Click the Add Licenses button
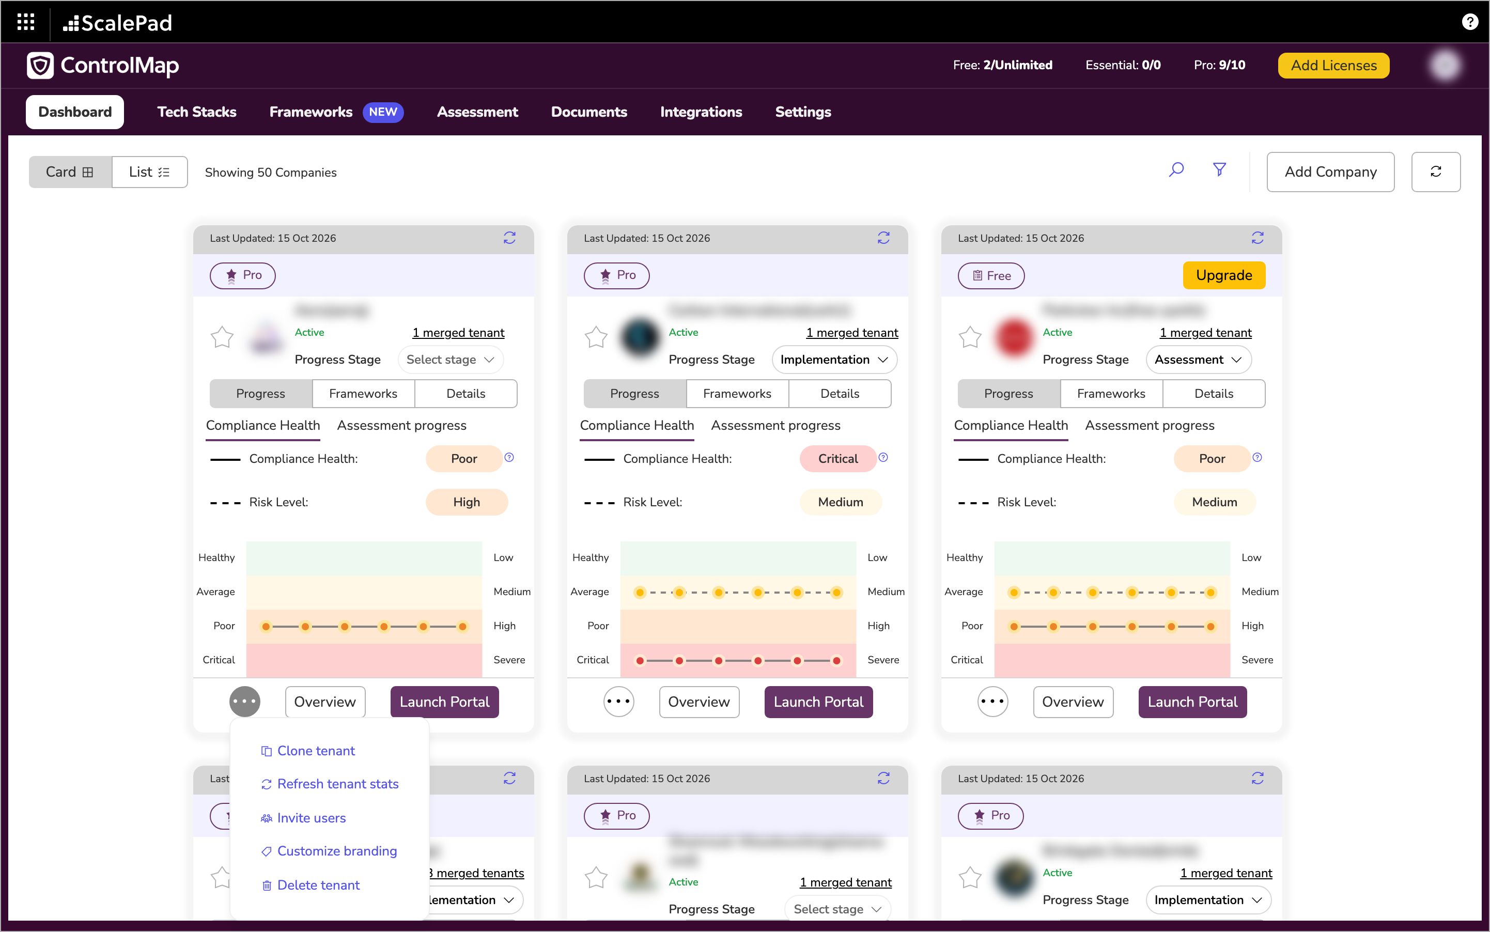The width and height of the screenshot is (1490, 932). 1333,65
